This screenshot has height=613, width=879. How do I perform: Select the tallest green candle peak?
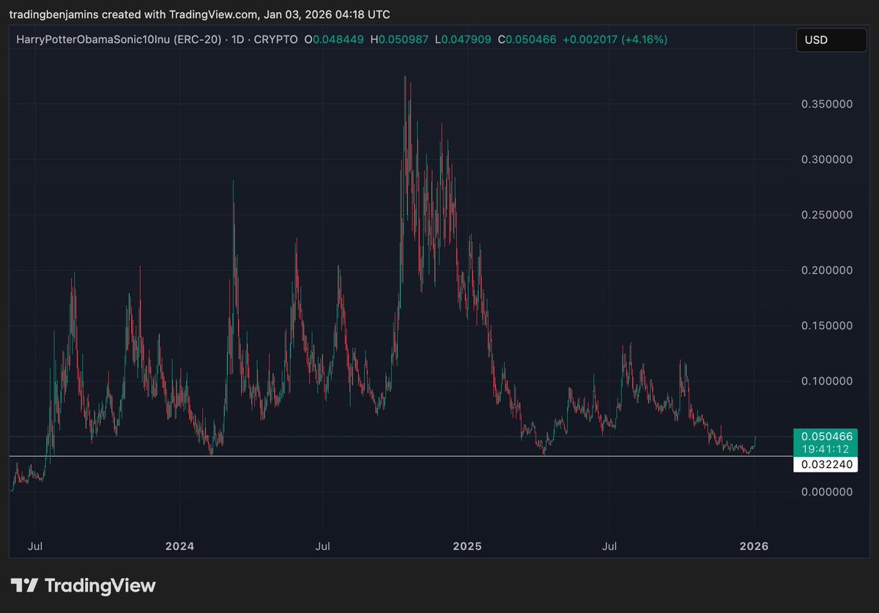point(405,75)
